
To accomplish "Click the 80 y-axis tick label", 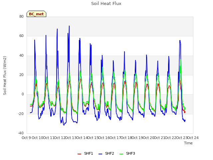I will click(21, 16).
